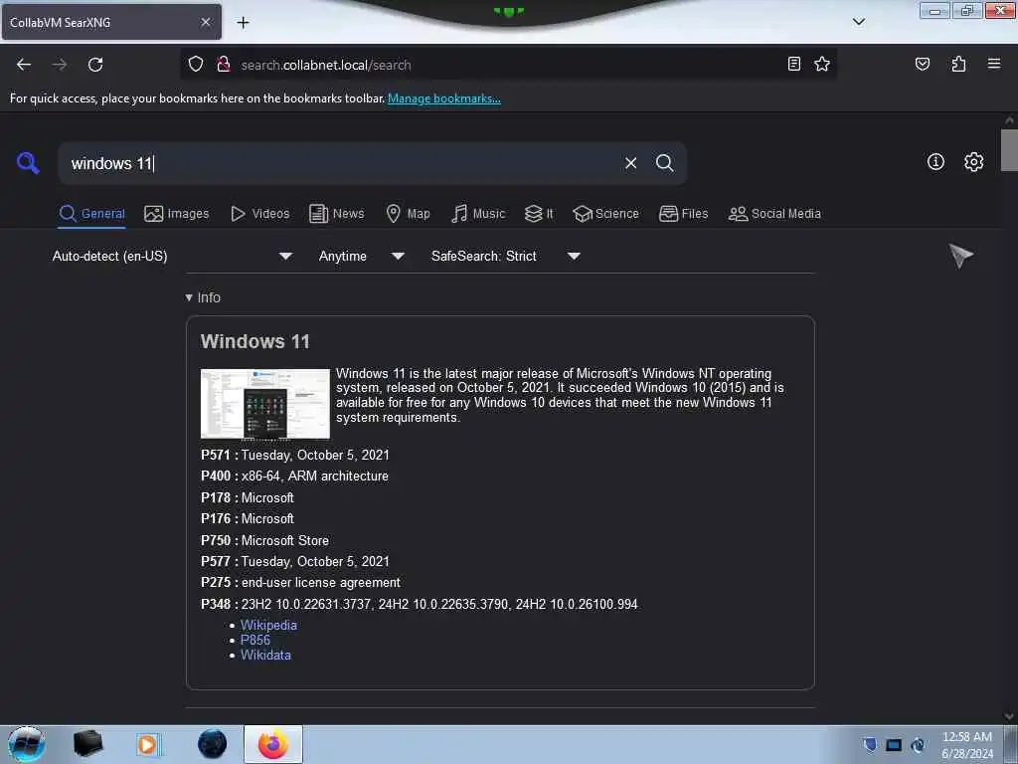This screenshot has height=764, width=1018.
Task: Open the dark globe taskbar icon
Action: pyautogui.click(x=213, y=744)
